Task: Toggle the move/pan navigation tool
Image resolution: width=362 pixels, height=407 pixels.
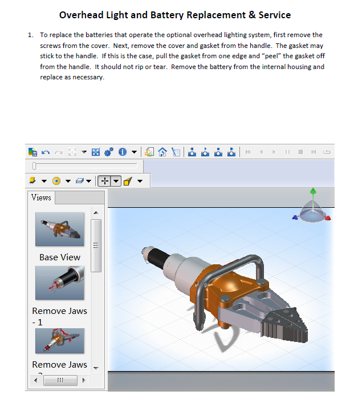Action: [104, 181]
